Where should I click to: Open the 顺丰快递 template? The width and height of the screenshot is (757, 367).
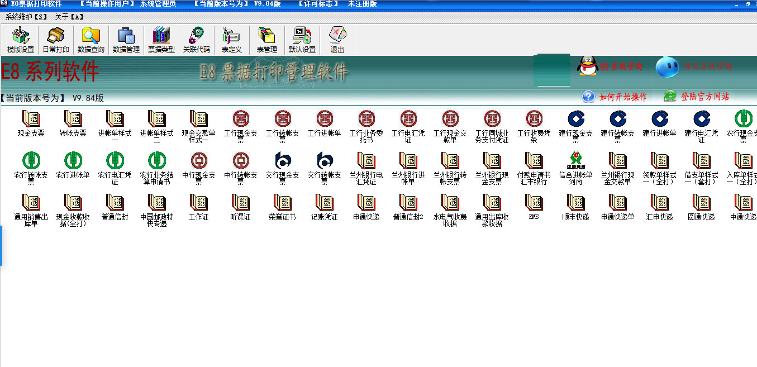576,207
